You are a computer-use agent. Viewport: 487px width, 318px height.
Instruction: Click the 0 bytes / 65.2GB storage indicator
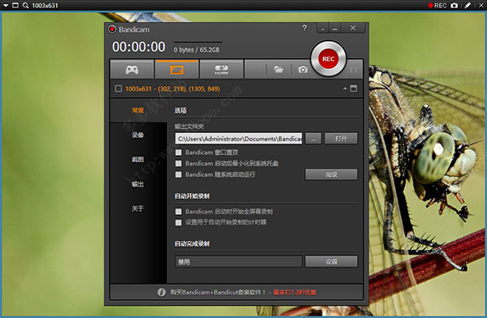(196, 49)
